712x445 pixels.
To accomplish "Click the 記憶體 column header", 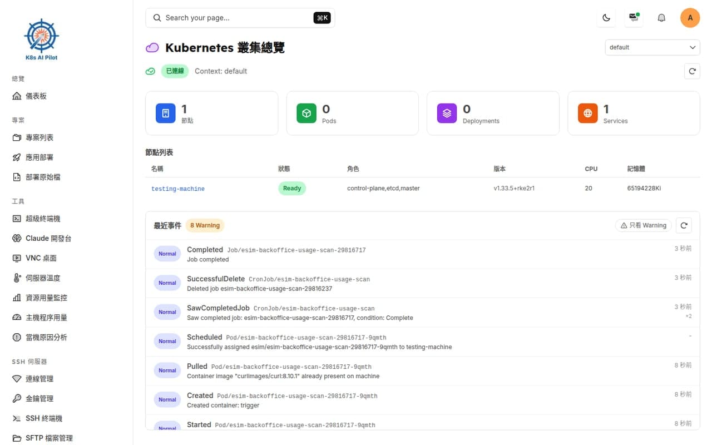I will point(636,169).
